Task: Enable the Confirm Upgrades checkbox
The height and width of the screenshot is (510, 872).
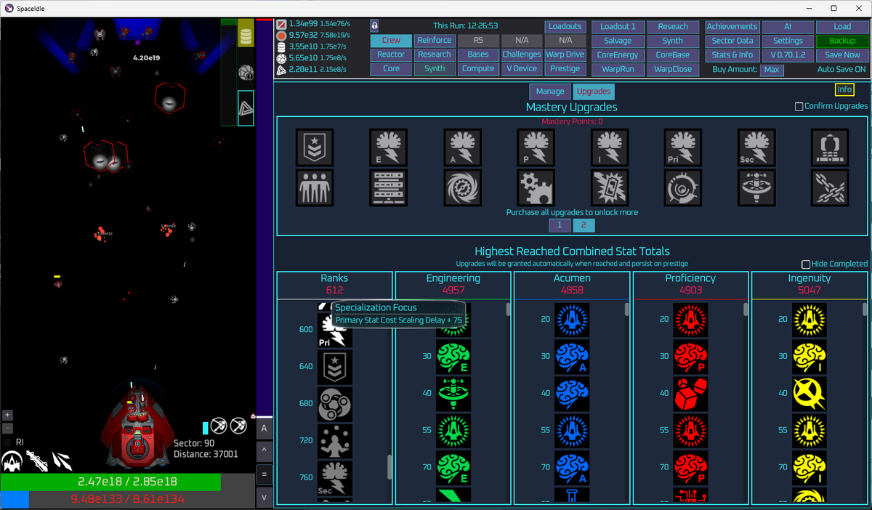Action: click(x=799, y=106)
